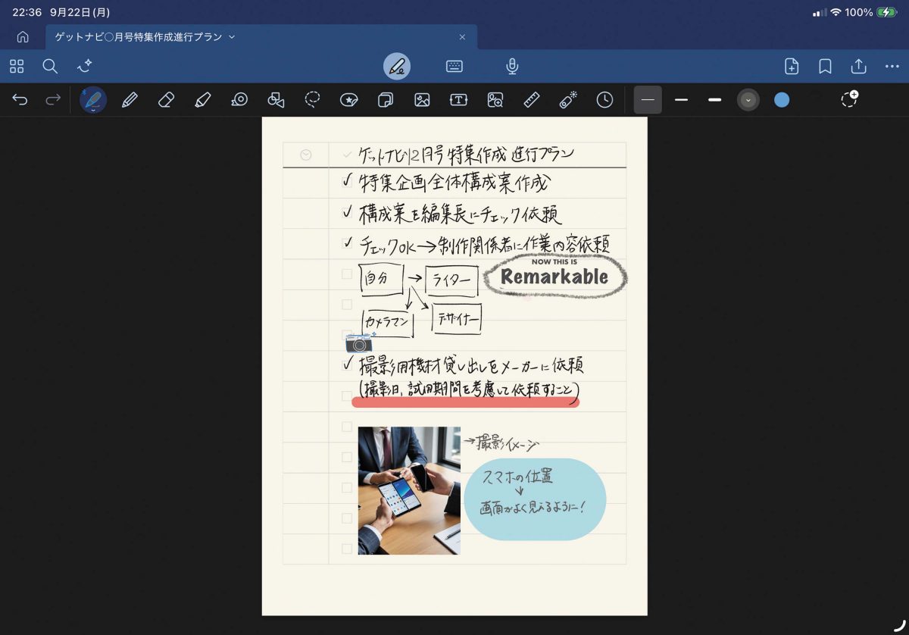
Task: Select the ゲットナビ document tab
Action: 140,37
